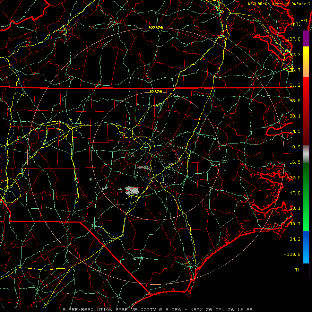
Task: Pick the blue segment of velocity scale
Action: coord(306,247)
